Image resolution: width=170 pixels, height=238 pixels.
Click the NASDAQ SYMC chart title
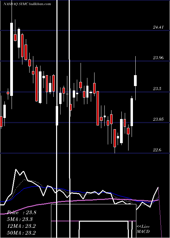coord(27,4)
